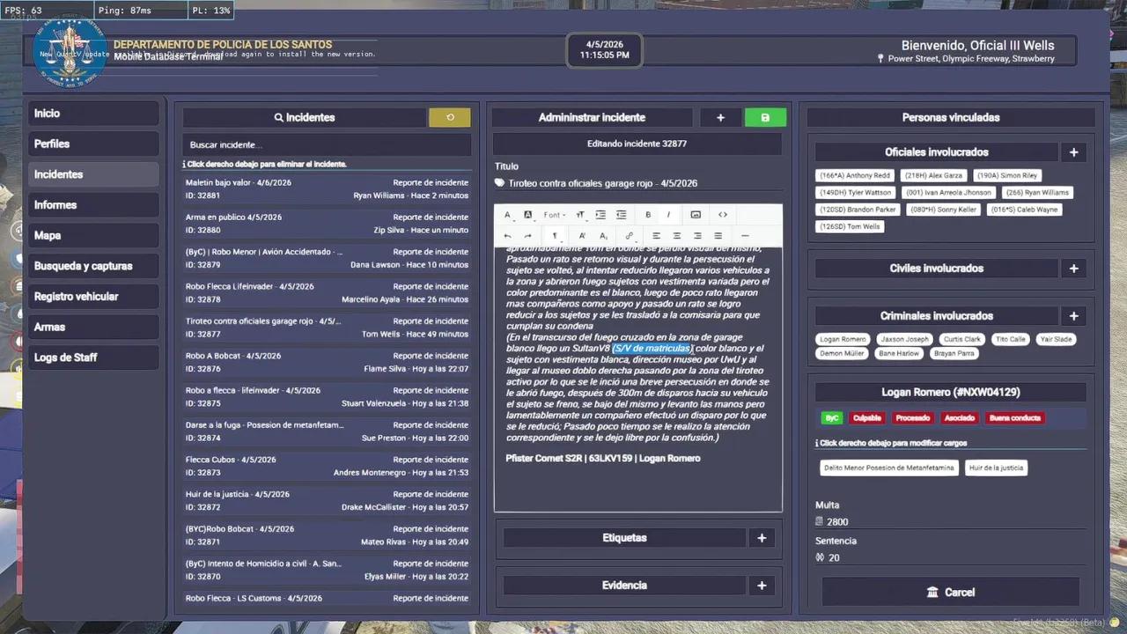Save the incident with the green button
Viewport: 1127px width, 634px height.
[765, 117]
